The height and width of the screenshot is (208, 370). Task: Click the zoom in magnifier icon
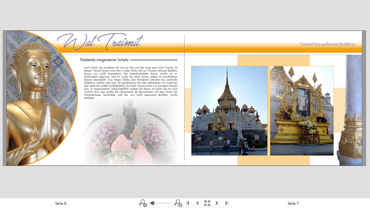click(178, 203)
